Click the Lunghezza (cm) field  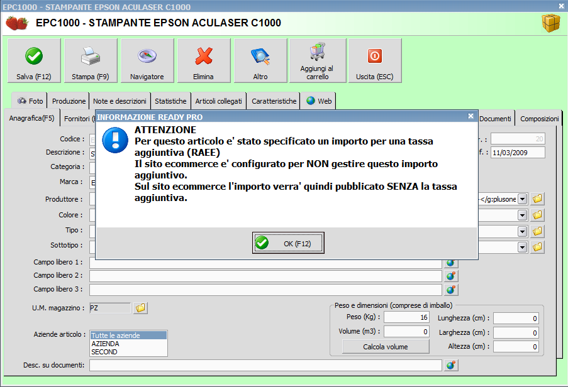[x=516, y=319]
